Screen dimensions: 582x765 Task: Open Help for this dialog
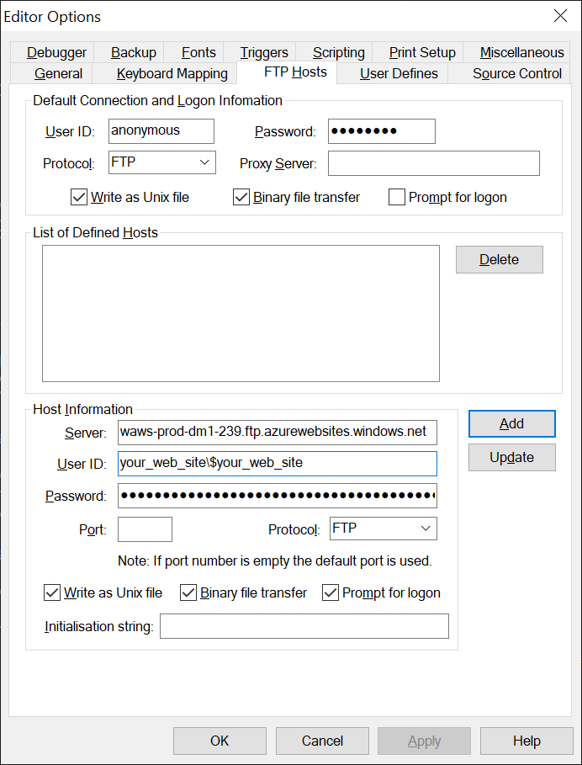526,741
